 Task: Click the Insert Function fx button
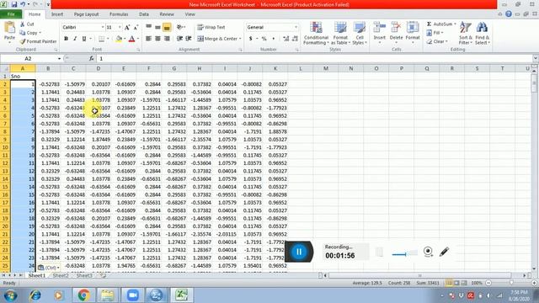91,59
